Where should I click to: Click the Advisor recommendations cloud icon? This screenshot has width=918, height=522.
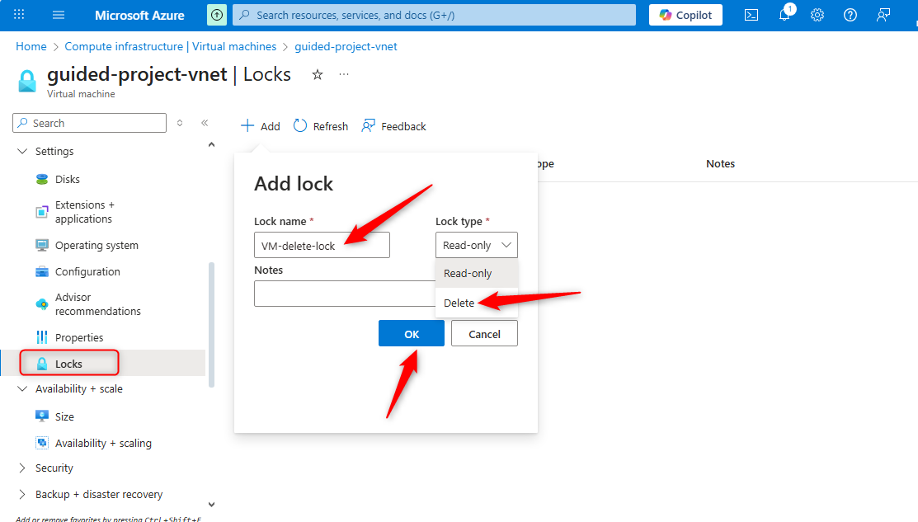[x=41, y=304]
